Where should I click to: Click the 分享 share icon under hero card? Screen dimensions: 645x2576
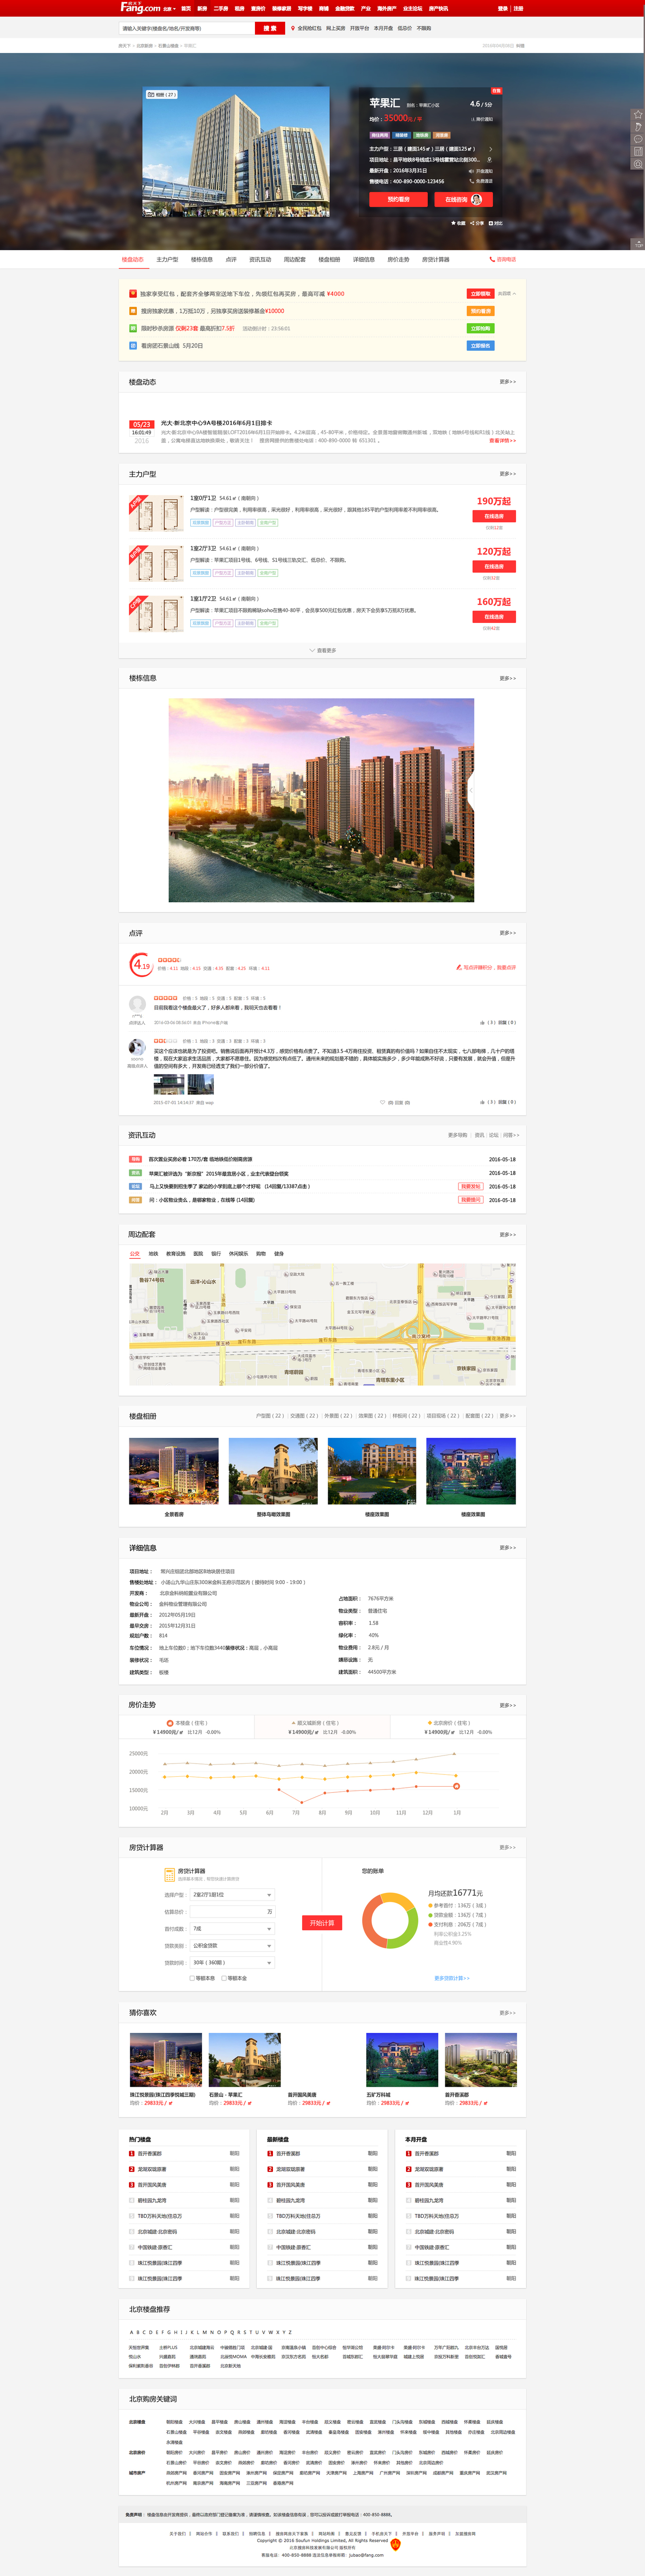click(x=471, y=223)
